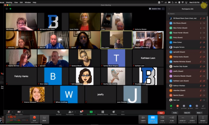The width and height of the screenshot is (209, 125).
Task: Select Marc Cohen's highlighted video tile
Action: 116,40
